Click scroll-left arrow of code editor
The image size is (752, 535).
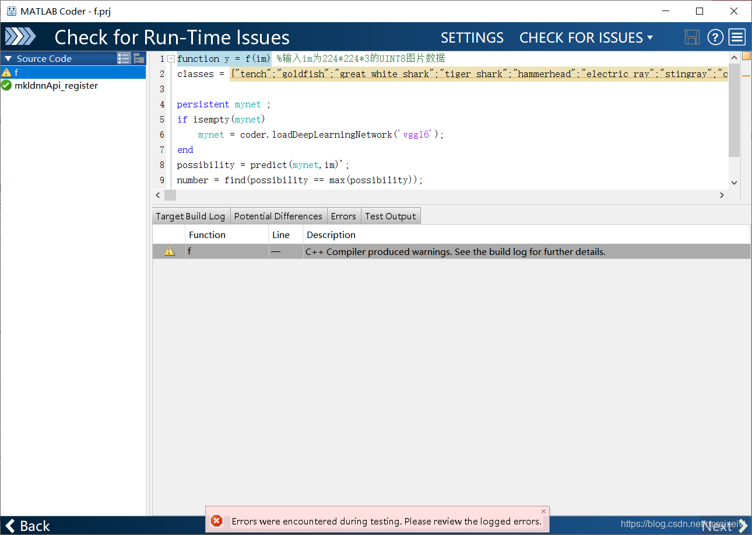(158, 195)
